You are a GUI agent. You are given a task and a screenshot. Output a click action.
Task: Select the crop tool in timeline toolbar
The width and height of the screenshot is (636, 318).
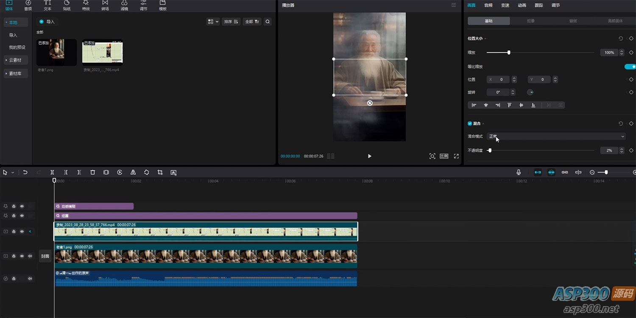pyautogui.click(x=160, y=173)
